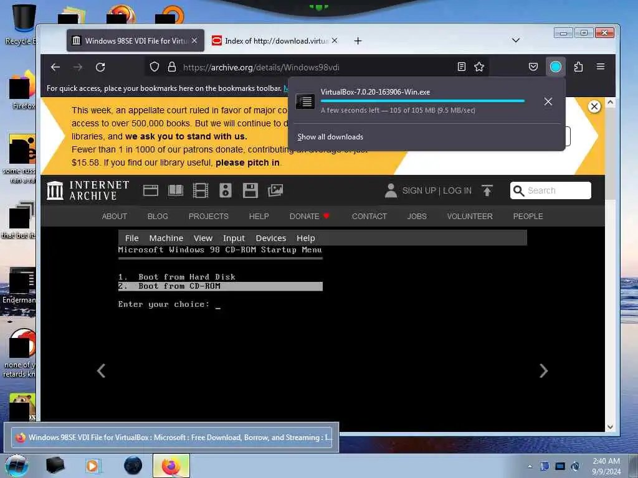
Task: Click the Windows 98 startup screenshot image
Action: (322, 330)
